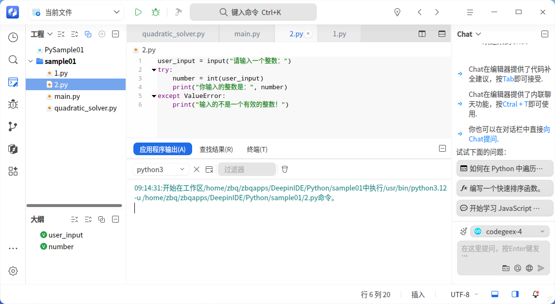Image resolution: width=555 pixels, height=304 pixels.
Task: Toggle bottom panel visibility in status bar
Action: 495,294
